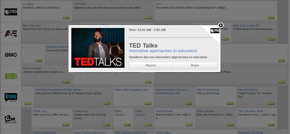Select the Animal Planet channel logo
290x134 pixels.
click(11, 76)
